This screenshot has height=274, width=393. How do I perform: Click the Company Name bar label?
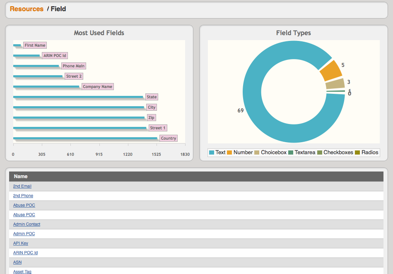(x=97, y=87)
